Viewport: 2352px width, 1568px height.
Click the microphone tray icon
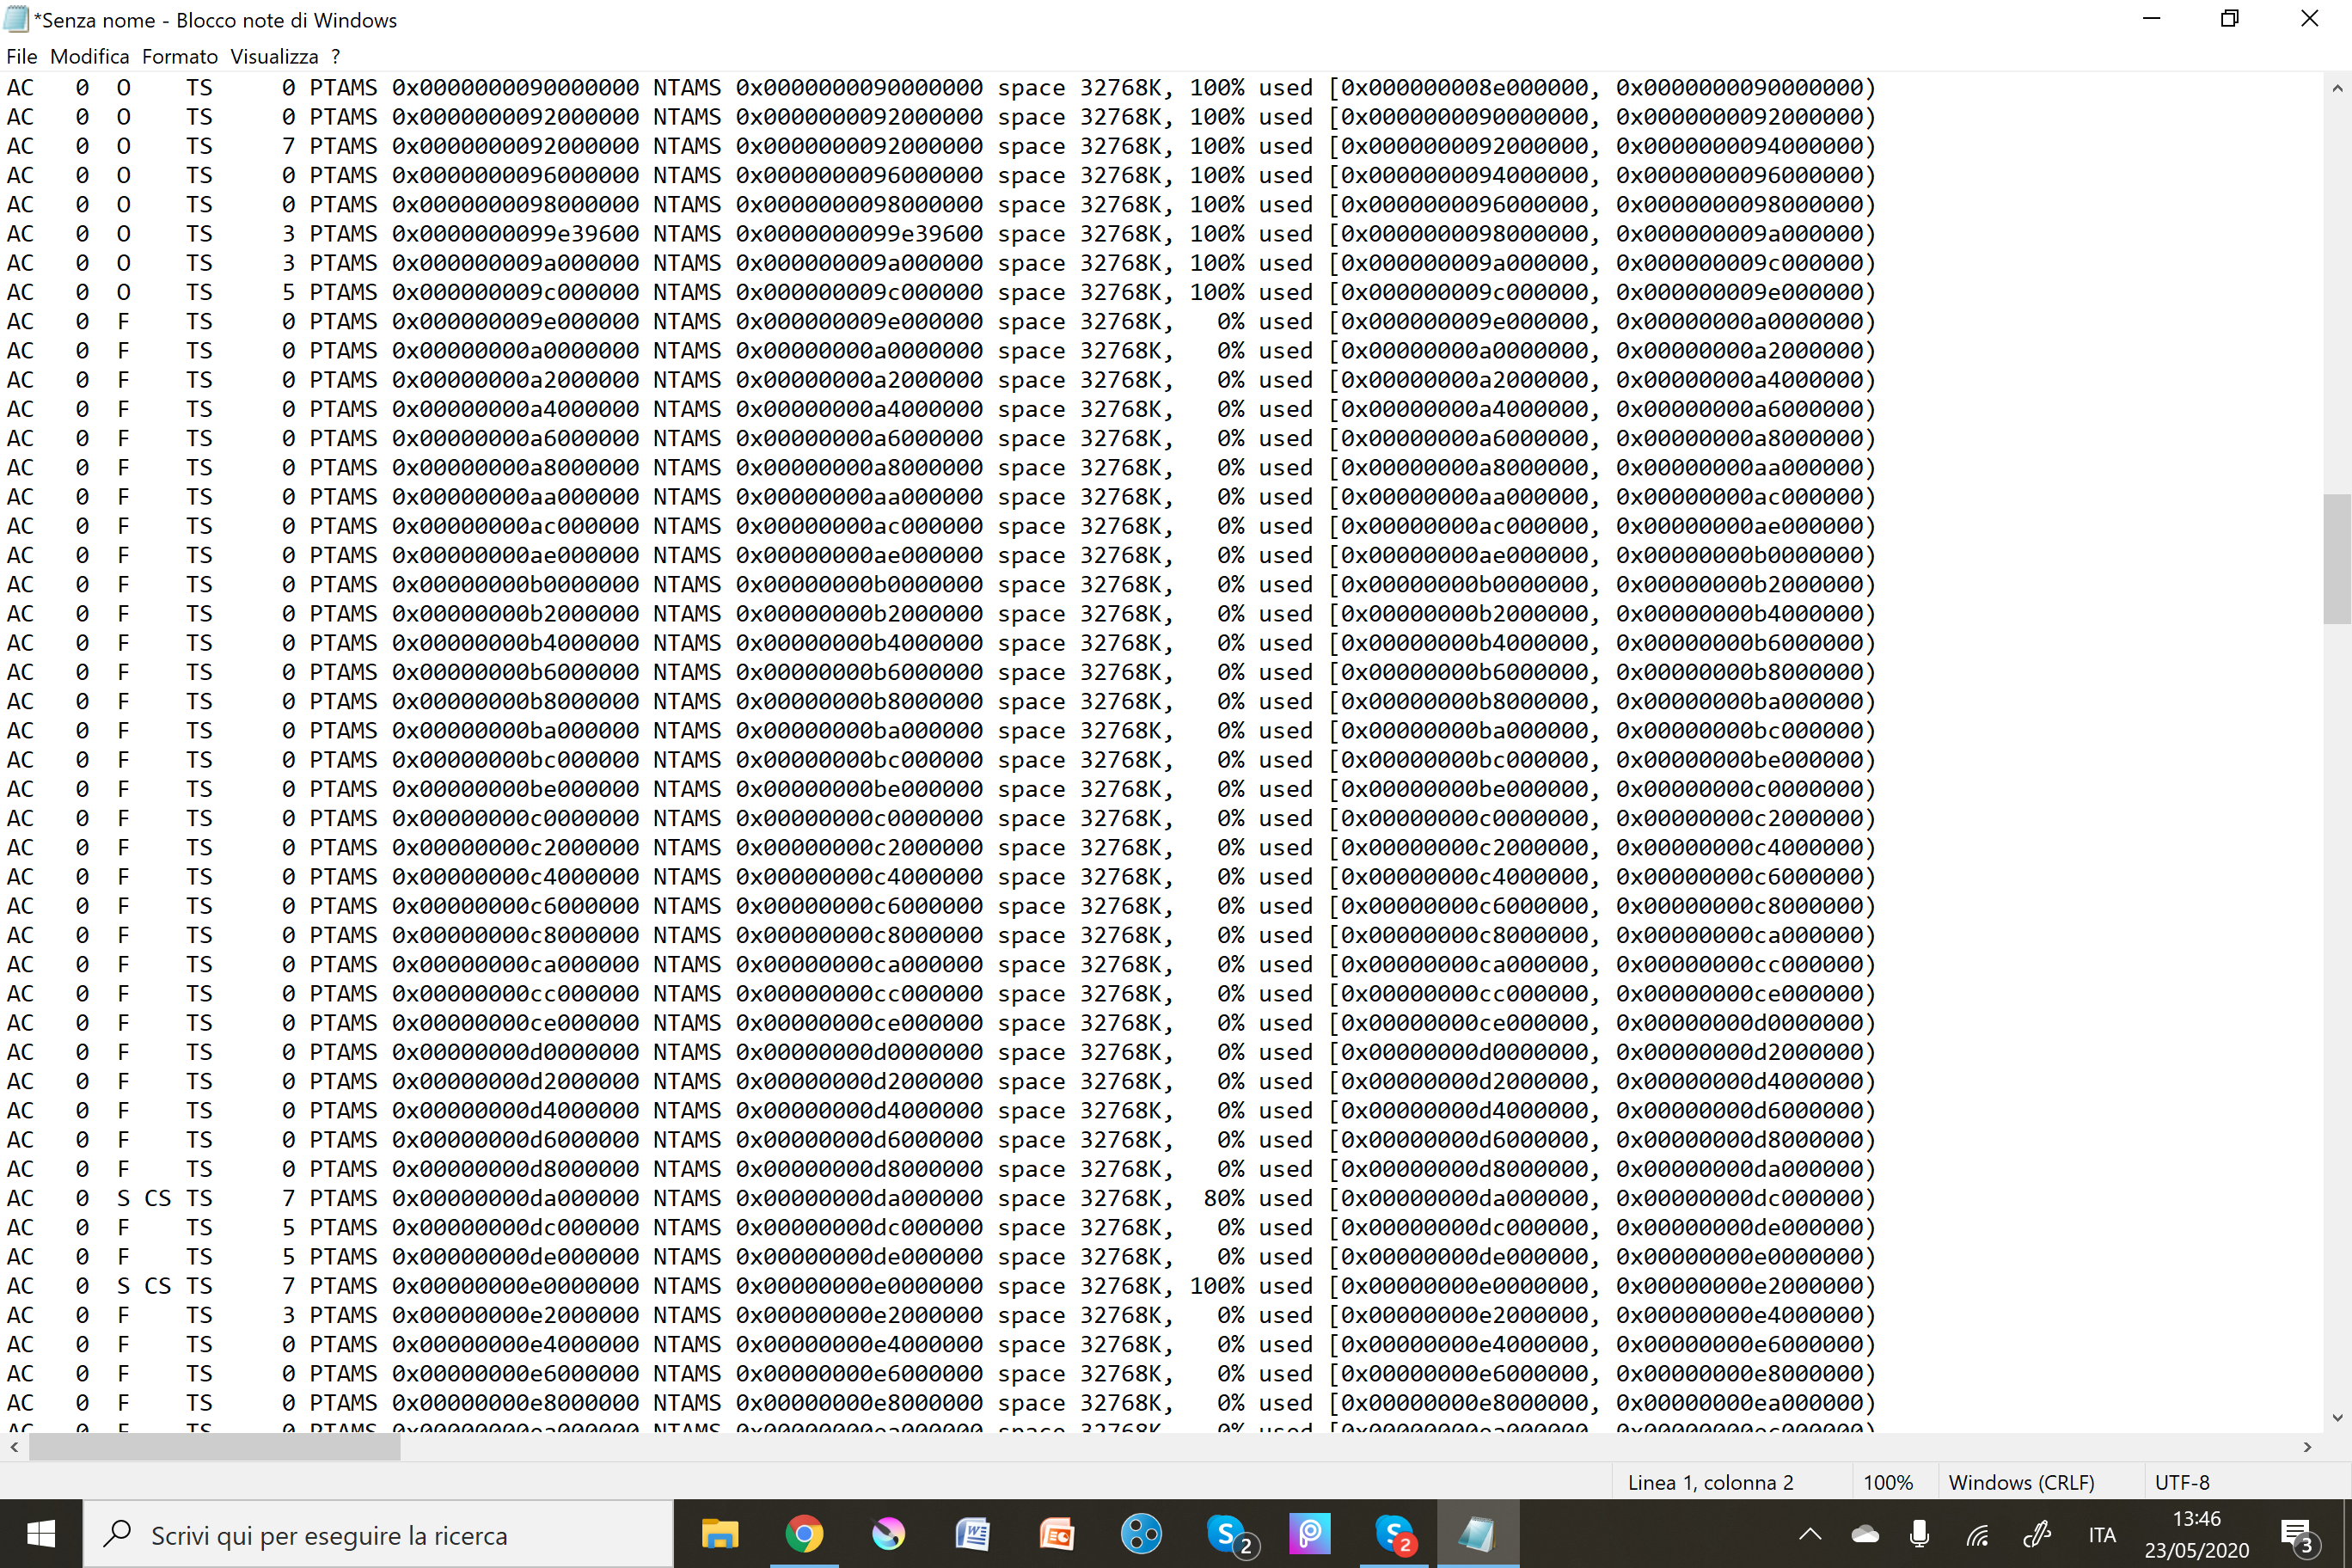pos(1919,1535)
